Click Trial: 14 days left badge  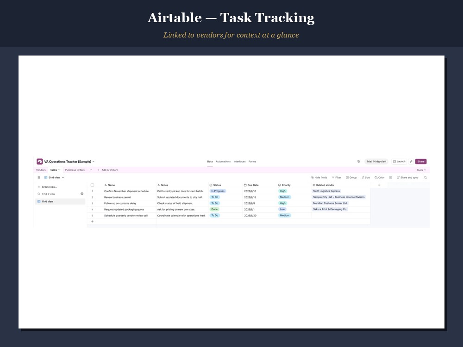pyautogui.click(x=376, y=161)
